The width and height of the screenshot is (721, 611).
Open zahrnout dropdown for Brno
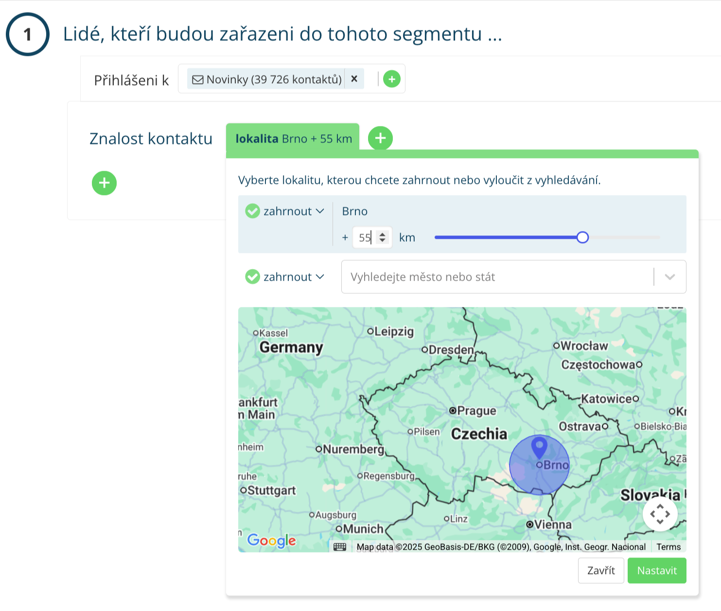coord(293,211)
